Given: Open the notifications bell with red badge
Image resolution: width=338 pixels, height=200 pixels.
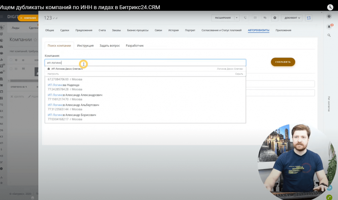Looking at the screenshot, I should (329, 26).
